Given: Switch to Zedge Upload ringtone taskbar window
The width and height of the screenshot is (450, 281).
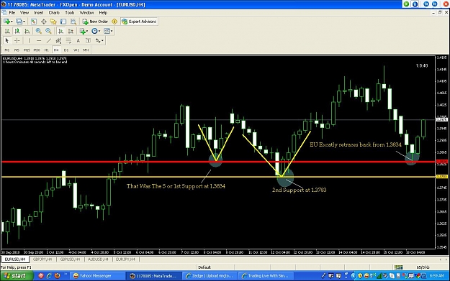Looking at the screenshot, I should [210, 276].
